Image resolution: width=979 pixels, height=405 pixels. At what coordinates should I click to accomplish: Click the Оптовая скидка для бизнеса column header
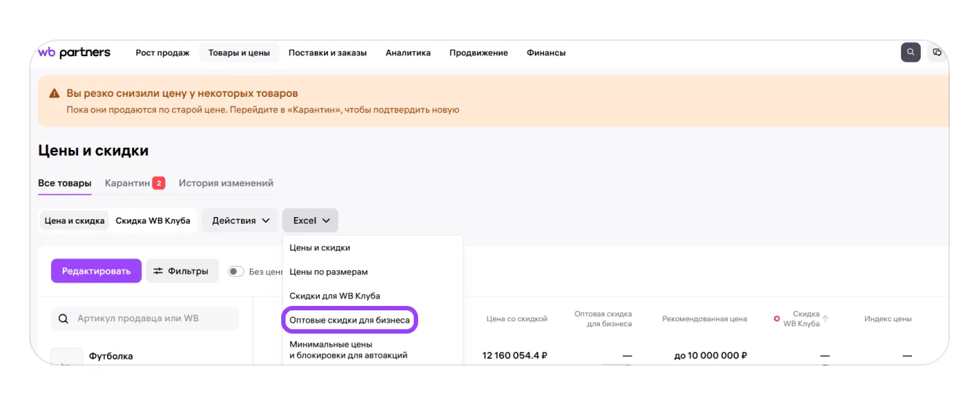pos(603,318)
